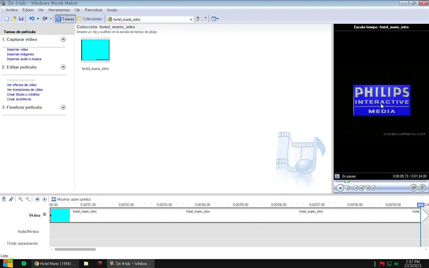Screen dimensions: 429x268
Task: Click the preview seek bar handle
Action: pos(347,182)
